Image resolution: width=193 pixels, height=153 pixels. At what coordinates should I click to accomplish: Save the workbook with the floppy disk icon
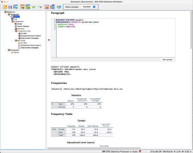(x=10, y=7)
